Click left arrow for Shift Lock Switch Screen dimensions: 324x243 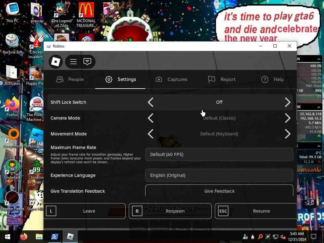tap(151, 102)
